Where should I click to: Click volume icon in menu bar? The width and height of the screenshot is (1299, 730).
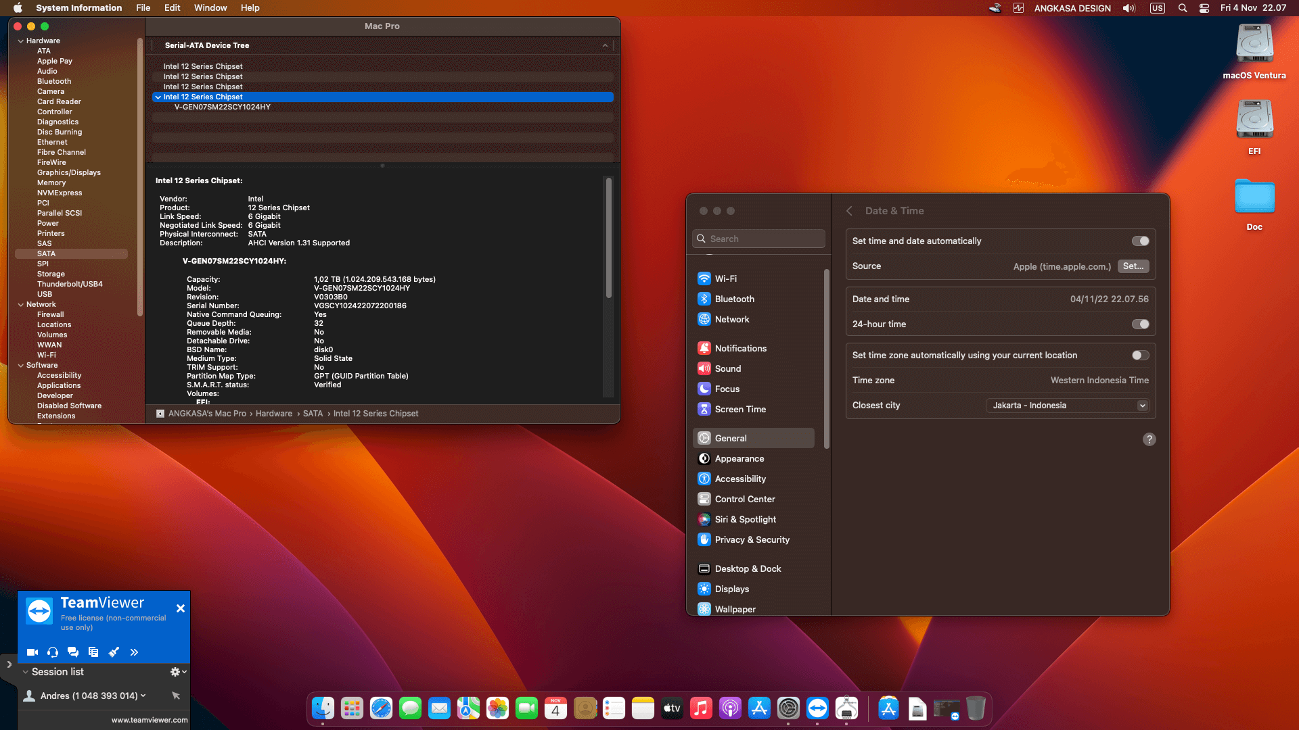(1129, 8)
